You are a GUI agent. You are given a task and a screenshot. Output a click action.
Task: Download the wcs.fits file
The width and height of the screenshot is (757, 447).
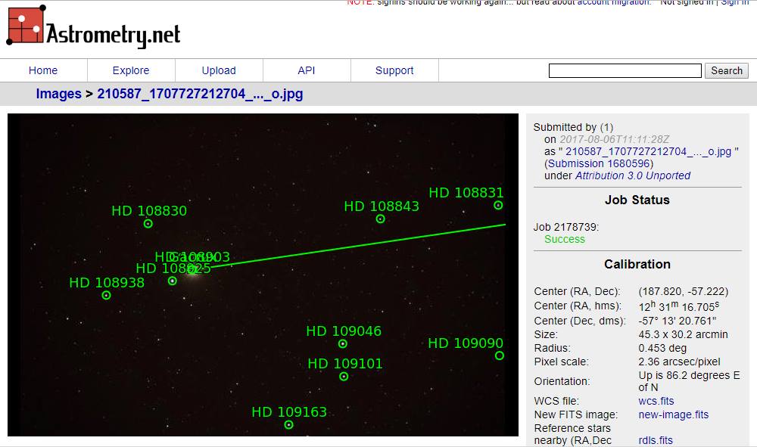pos(656,401)
